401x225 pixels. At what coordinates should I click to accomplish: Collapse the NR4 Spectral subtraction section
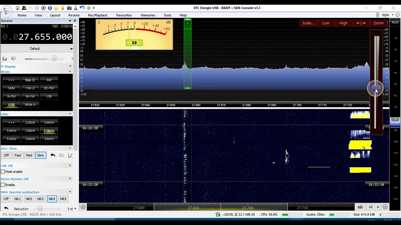[x=70, y=192]
